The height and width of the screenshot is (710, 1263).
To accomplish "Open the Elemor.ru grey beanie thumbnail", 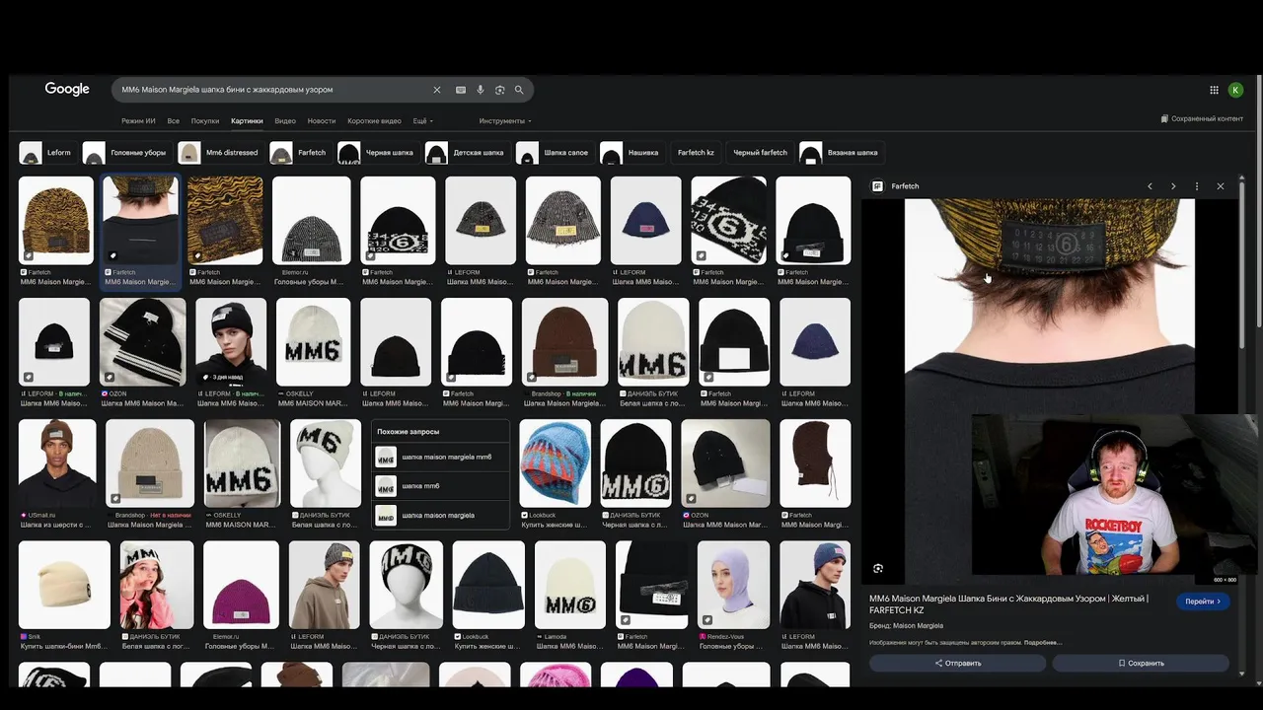I will [x=311, y=221].
